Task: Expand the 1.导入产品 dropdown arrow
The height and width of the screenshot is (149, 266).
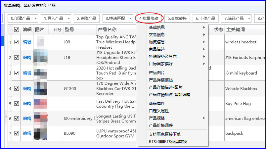Action: pyautogui.click(x=69, y=19)
